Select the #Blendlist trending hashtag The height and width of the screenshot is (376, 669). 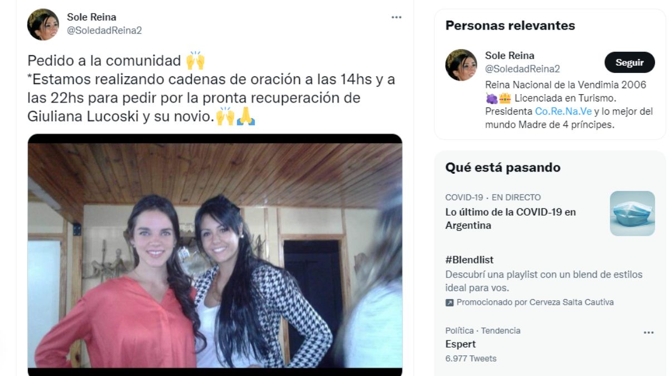click(x=469, y=260)
